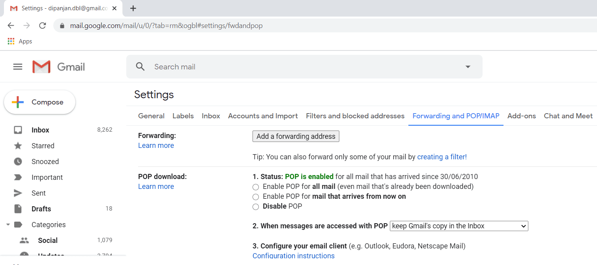The width and height of the screenshot is (597, 265).
Task: Switch to the Filters and blocked addresses tab
Action: tap(355, 116)
